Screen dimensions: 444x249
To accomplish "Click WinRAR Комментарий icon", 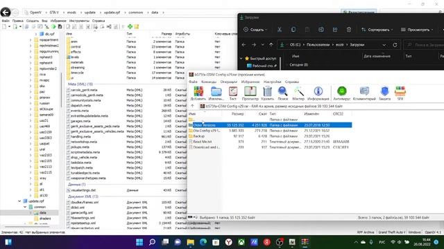I will (364, 93).
